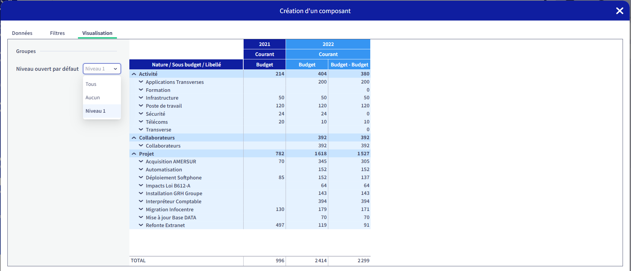Viewport: 631px width, 271px height.
Task: Expand the Formation row chevron
Action: (x=141, y=90)
